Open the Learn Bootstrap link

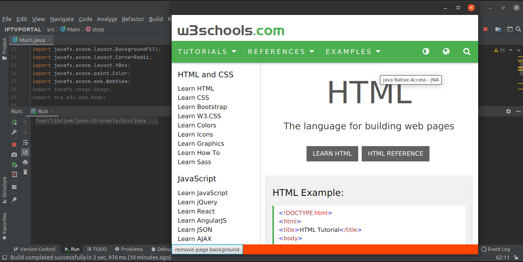(x=202, y=107)
